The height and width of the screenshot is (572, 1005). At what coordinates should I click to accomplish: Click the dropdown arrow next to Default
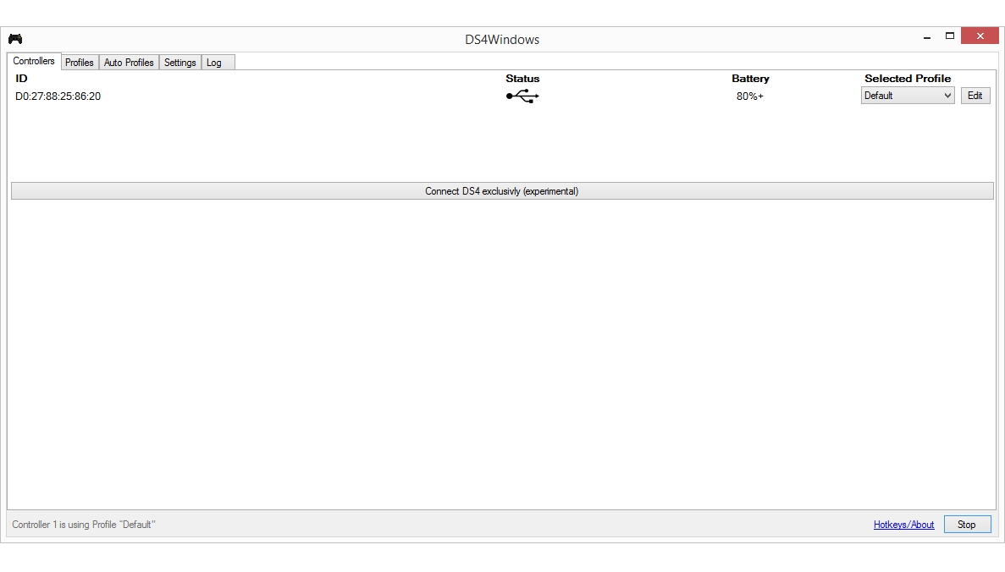click(947, 95)
